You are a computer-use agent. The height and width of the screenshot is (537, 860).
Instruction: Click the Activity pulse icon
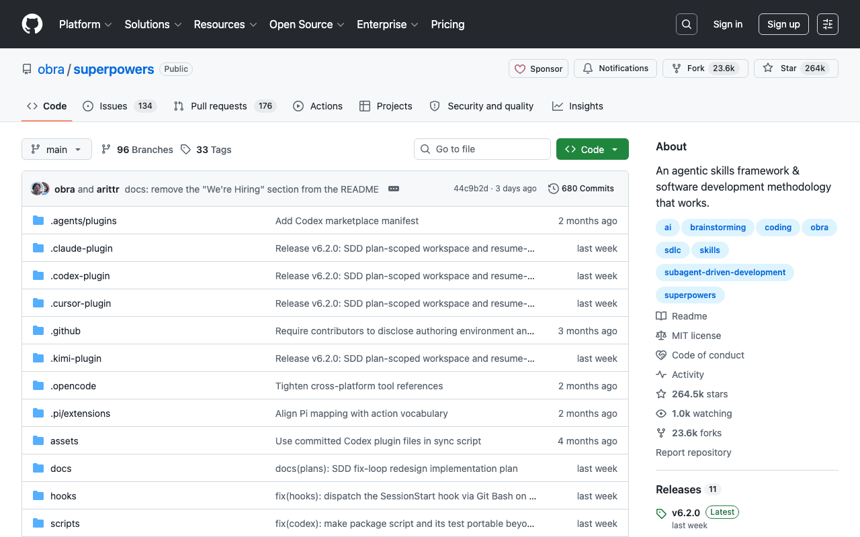[x=661, y=375]
